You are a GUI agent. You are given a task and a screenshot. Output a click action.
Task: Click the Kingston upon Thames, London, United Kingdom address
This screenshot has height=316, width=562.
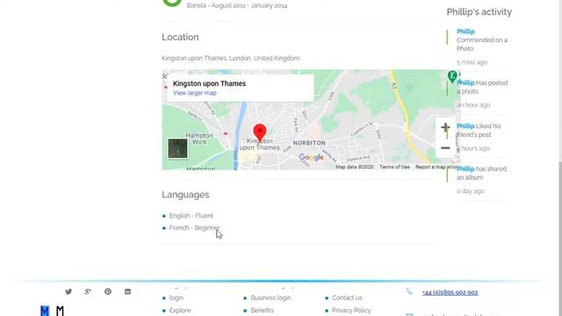tap(230, 58)
